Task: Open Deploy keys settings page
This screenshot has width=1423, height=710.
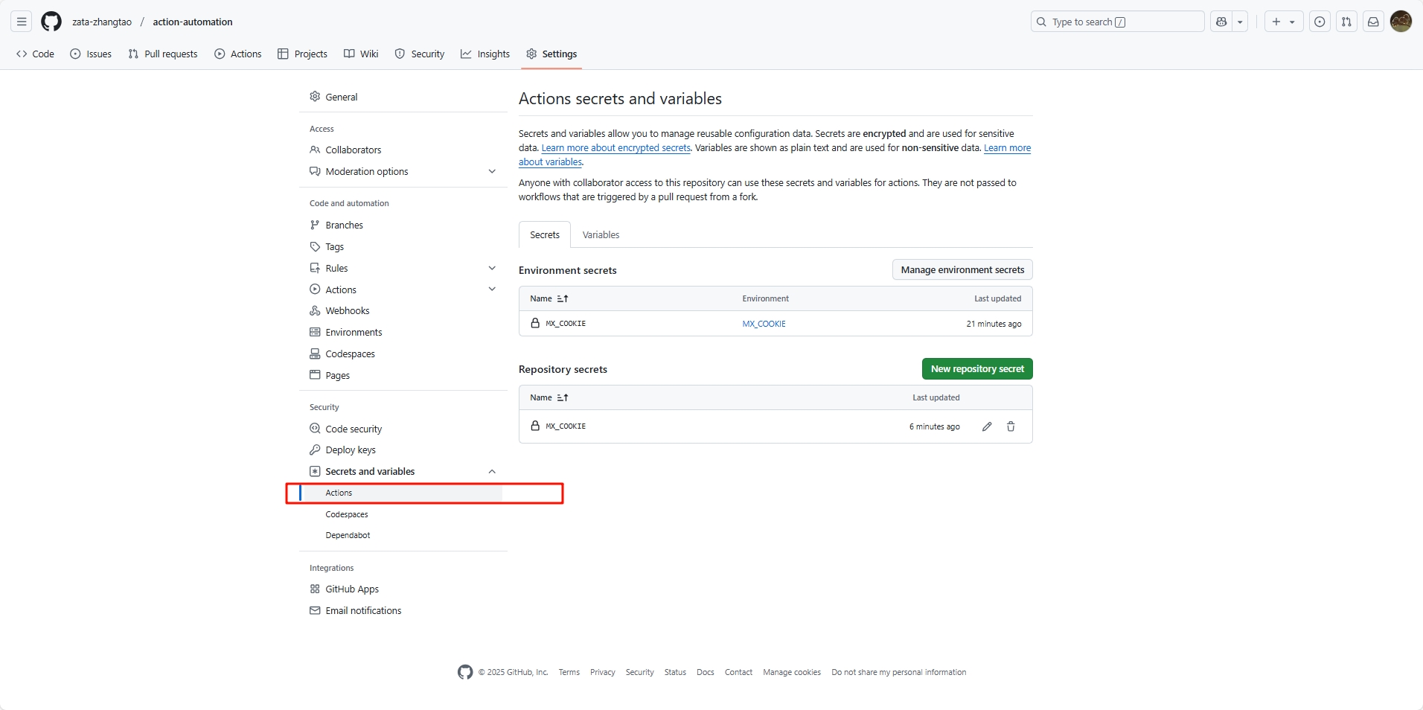Action: click(x=403, y=450)
